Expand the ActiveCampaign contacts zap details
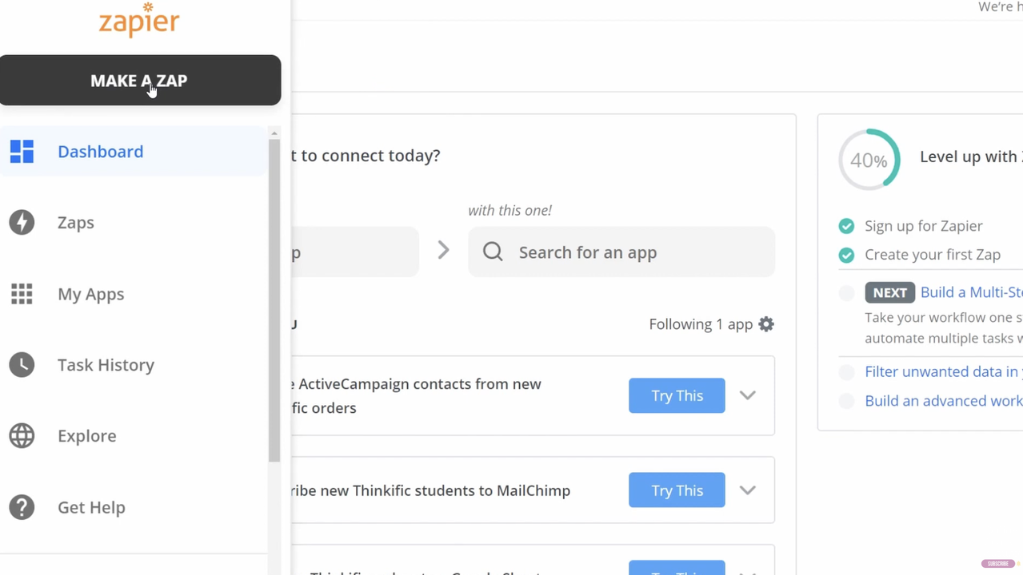 747,395
